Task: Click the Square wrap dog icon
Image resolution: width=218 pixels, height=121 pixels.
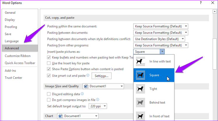Action: (x=140, y=75)
